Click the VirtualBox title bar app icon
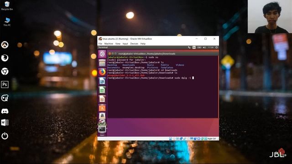The width and height of the screenshot is (292, 164). pyautogui.click(x=100, y=39)
